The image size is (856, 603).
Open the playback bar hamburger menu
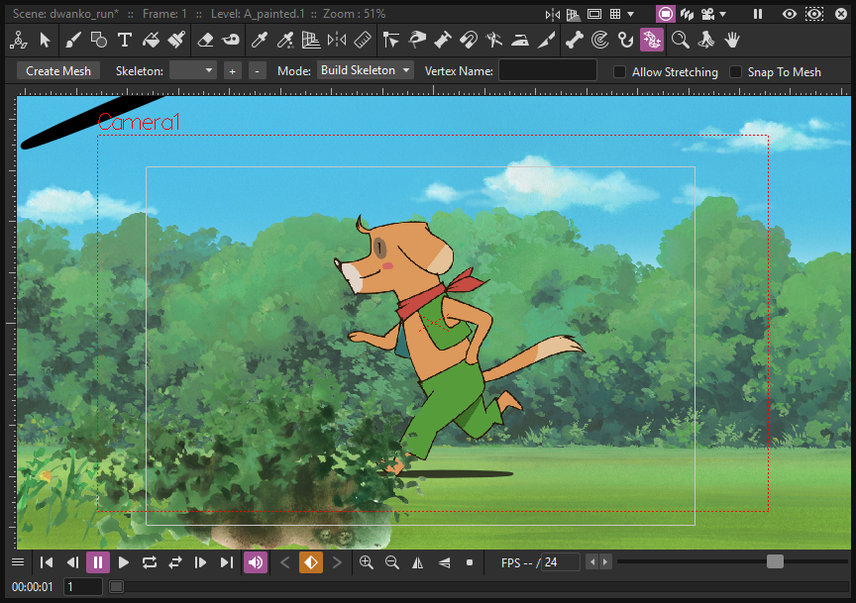(x=18, y=562)
